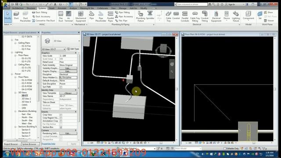Collapse the Extents properties section

tap(76, 111)
